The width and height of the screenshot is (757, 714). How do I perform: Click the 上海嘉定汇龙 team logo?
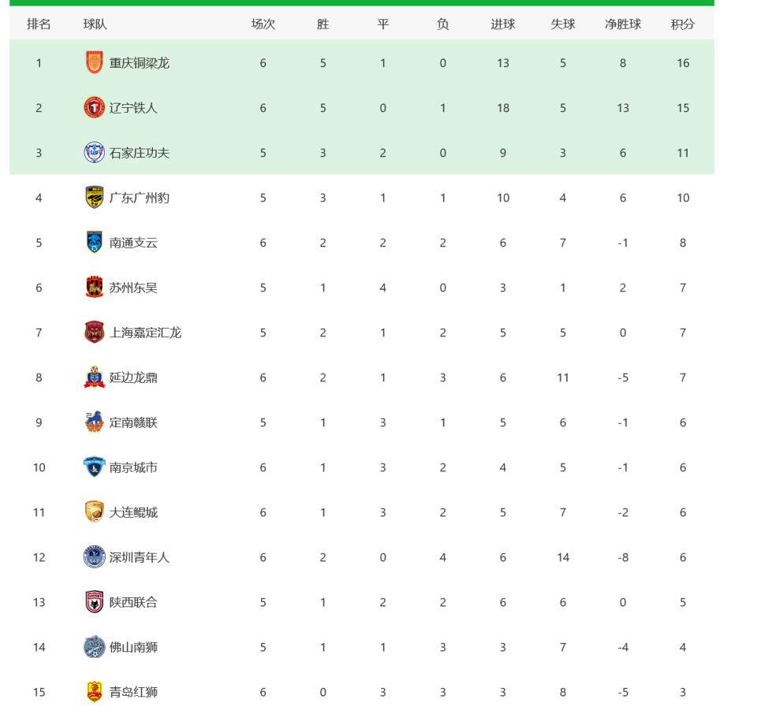click(x=94, y=332)
